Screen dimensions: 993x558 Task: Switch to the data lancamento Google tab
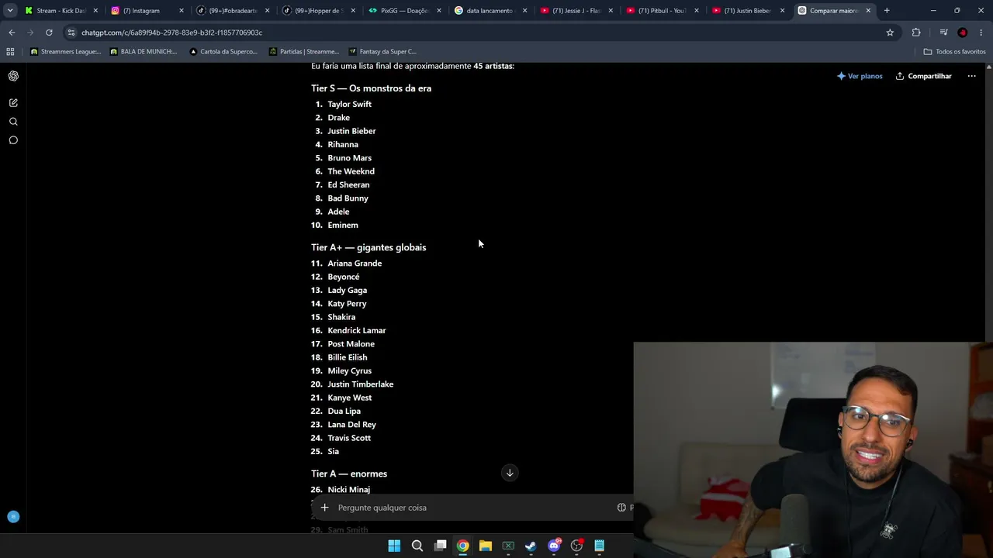tap(490, 11)
